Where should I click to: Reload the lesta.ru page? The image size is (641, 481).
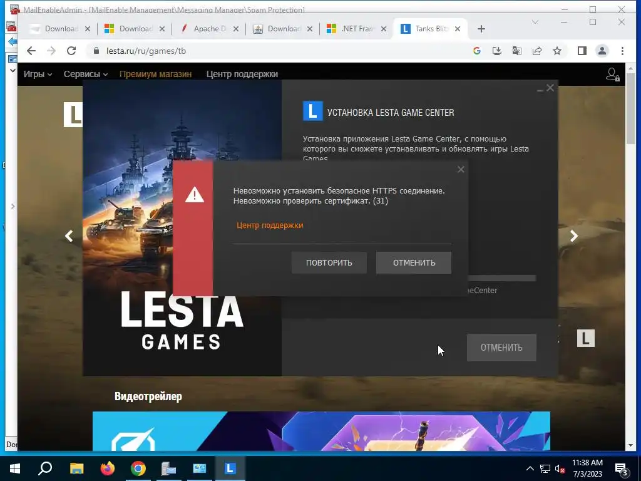(x=71, y=51)
